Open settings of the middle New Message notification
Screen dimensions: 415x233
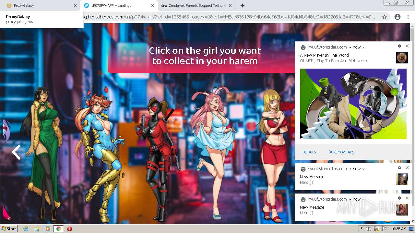click(399, 168)
